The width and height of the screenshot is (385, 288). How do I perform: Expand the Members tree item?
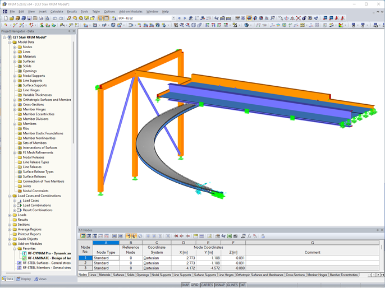click(x=15, y=124)
